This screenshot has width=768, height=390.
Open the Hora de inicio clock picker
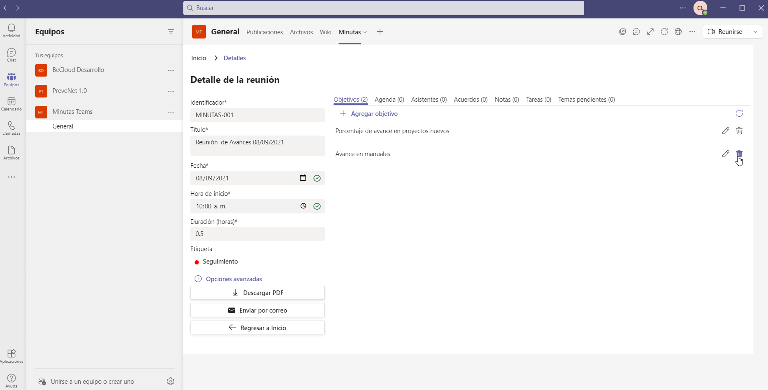point(303,206)
